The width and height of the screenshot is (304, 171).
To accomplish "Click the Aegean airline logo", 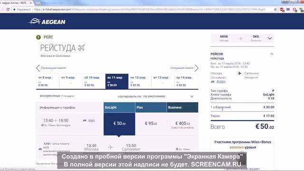I will 47,21.
